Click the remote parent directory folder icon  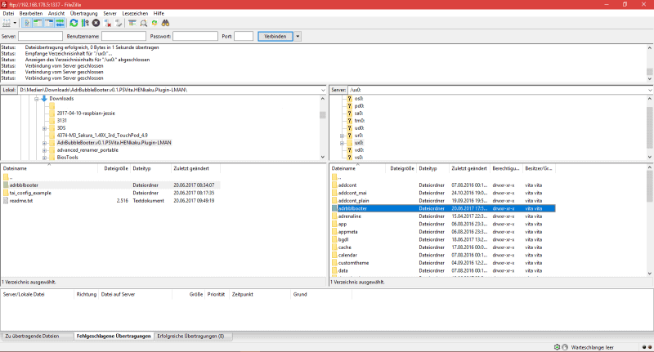pos(334,177)
